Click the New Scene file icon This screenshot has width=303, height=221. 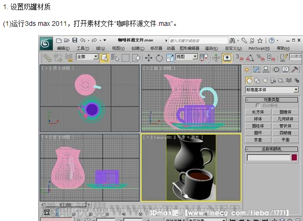[x=59, y=40]
